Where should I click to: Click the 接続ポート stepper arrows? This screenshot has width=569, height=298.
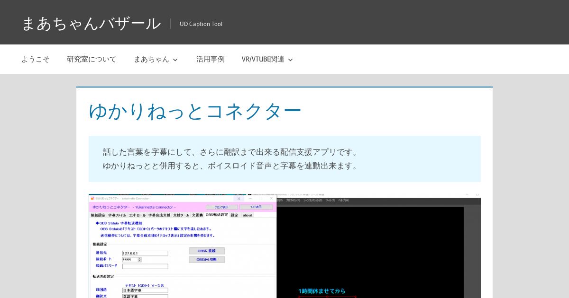(x=140, y=259)
